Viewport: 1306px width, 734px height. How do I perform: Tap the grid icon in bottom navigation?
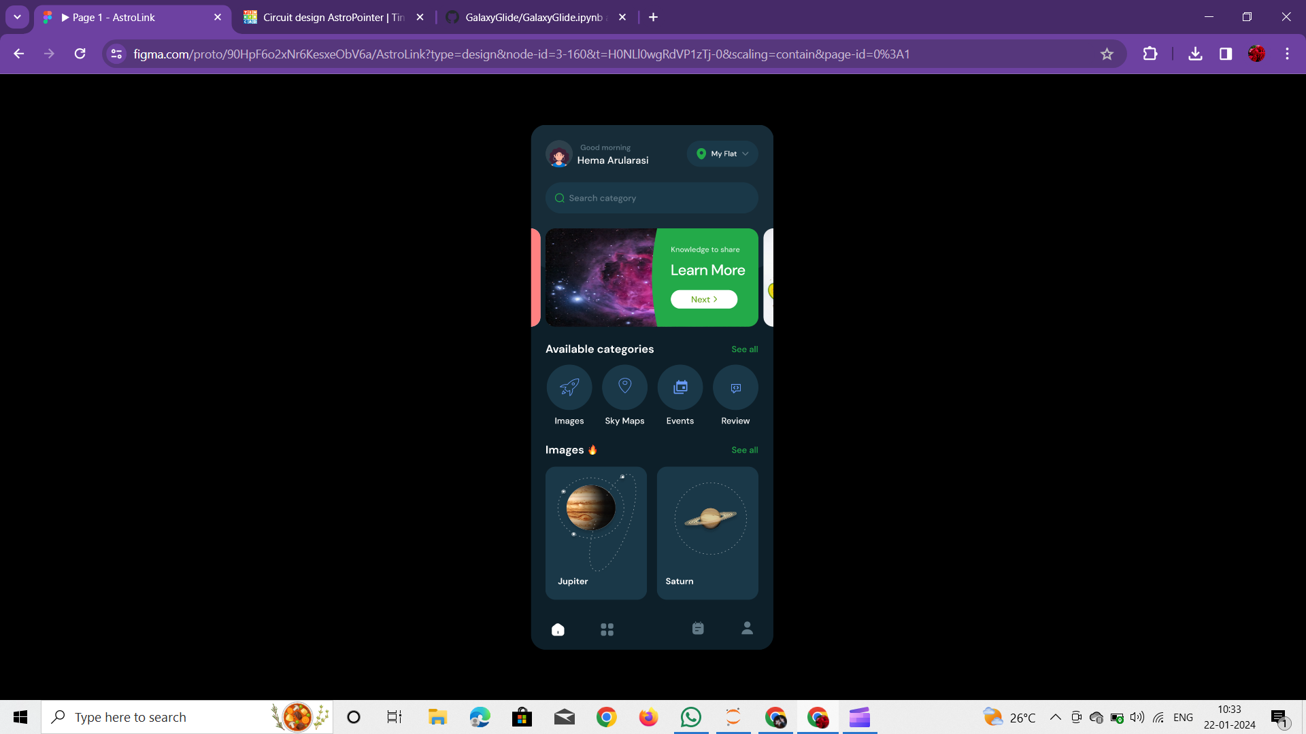coord(607,629)
